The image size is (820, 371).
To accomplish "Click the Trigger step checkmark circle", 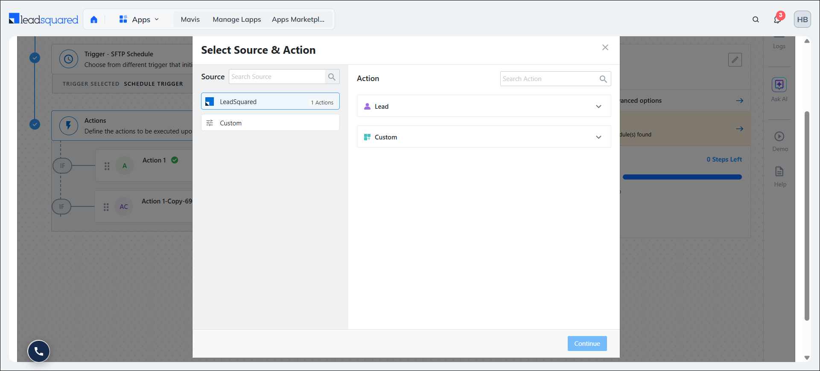I will (35, 58).
